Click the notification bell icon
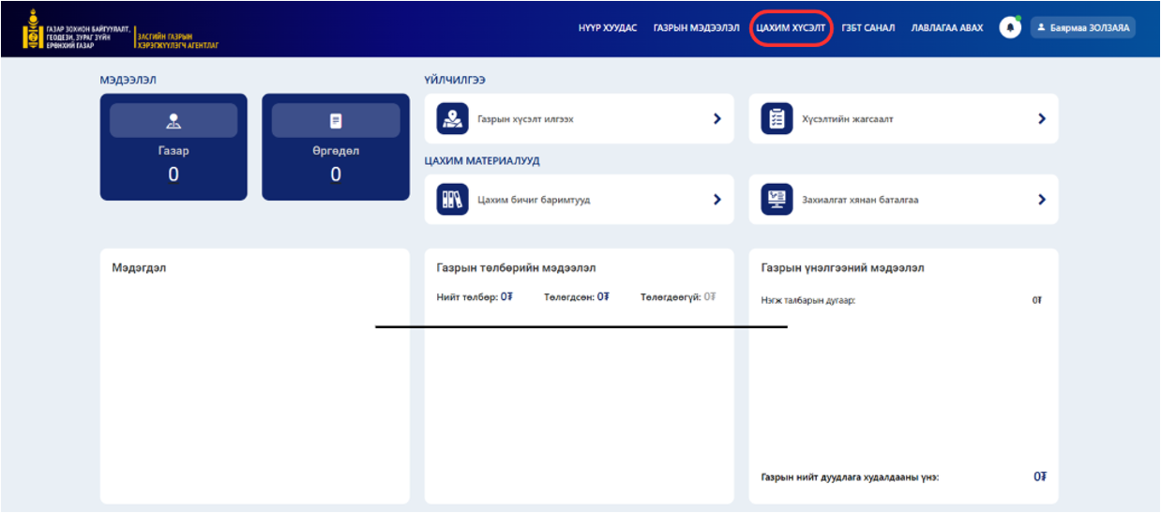This screenshot has height=513, width=1161. tap(1009, 28)
